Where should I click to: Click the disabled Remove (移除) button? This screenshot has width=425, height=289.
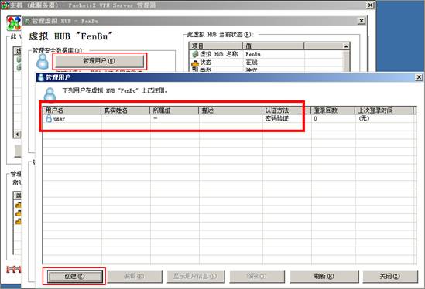click(x=257, y=277)
